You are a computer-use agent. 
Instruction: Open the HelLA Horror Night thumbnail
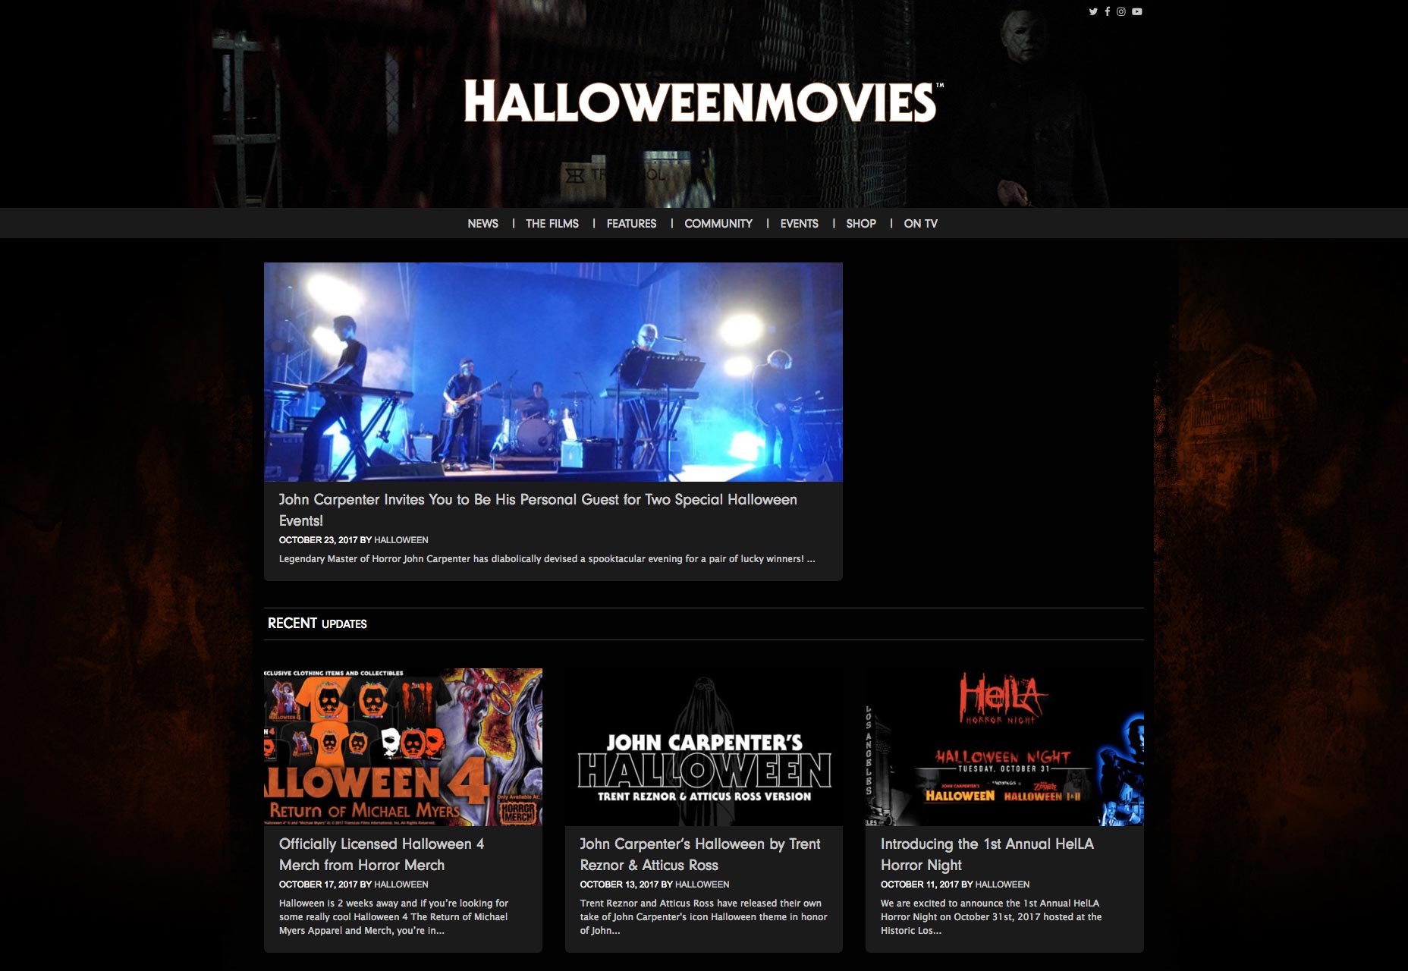tap(1004, 747)
